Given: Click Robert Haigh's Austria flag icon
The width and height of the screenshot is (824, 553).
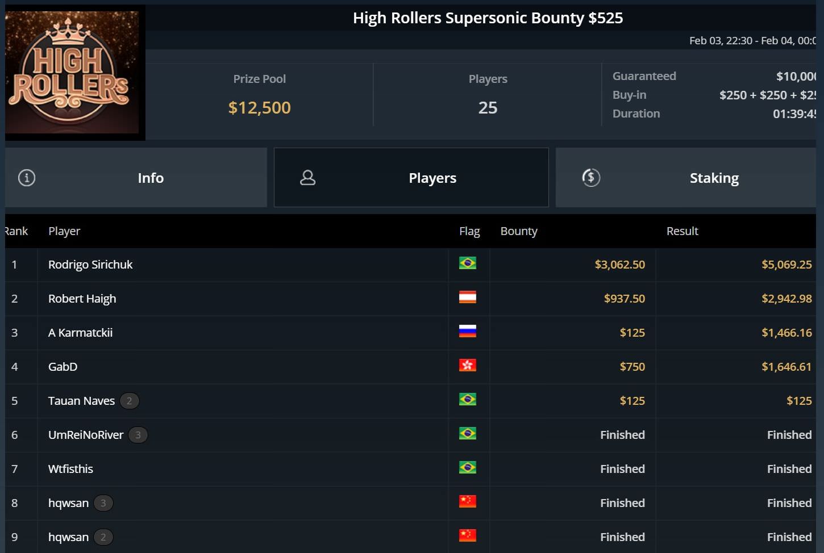Looking at the screenshot, I should [467, 298].
